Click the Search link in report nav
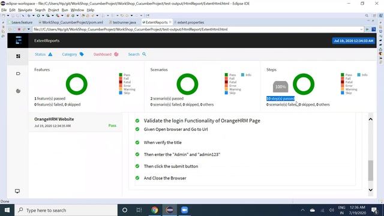The image size is (384, 216). 137,55
